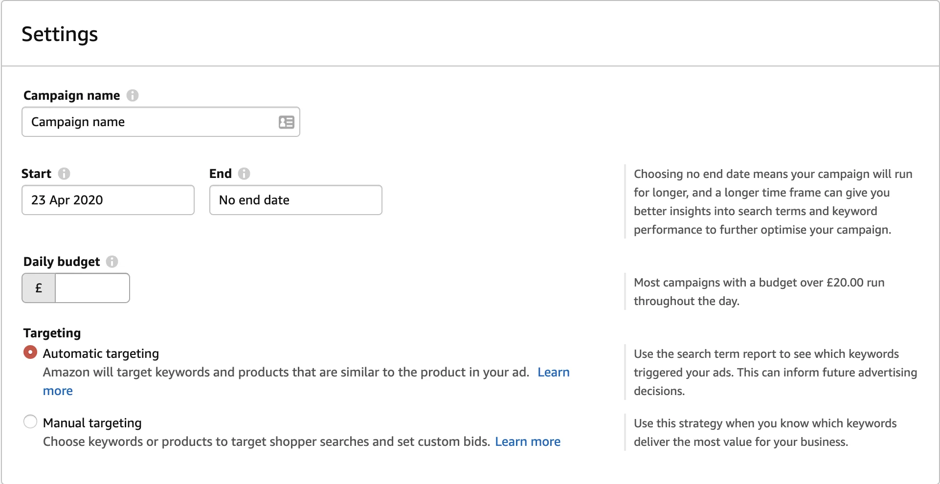Click the Targeting section heading
The width and height of the screenshot is (940, 484).
tap(52, 333)
